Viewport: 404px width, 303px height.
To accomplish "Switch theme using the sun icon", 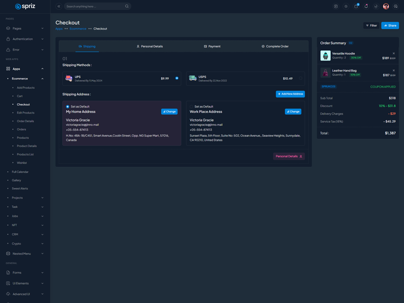I will coord(346,7).
